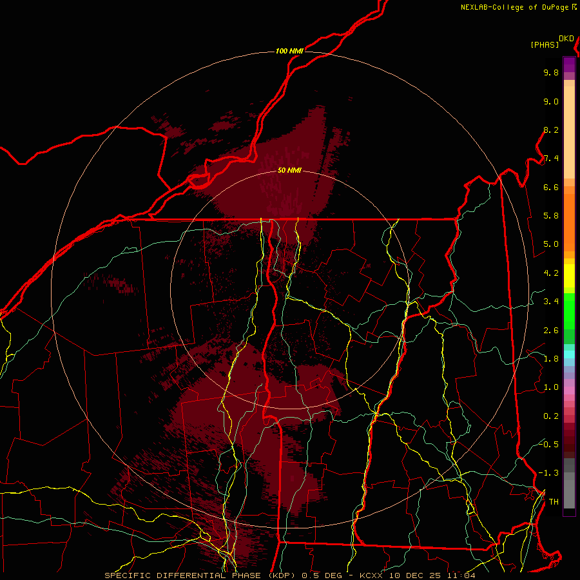Pick the purple swatch atop the color scale
The image size is (580, 580).
(569, 64)
